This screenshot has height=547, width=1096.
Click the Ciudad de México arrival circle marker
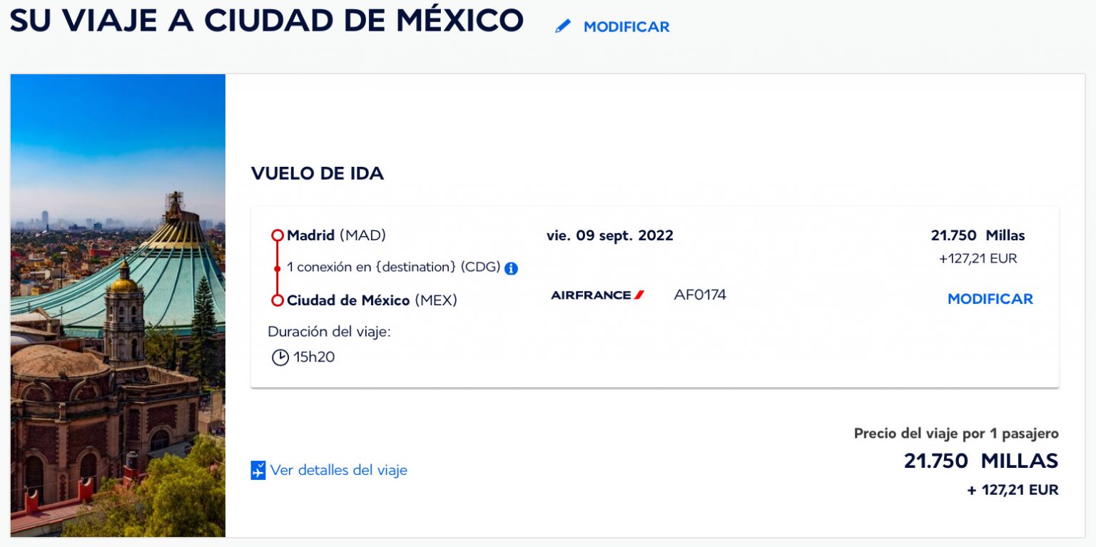point(278,301)
